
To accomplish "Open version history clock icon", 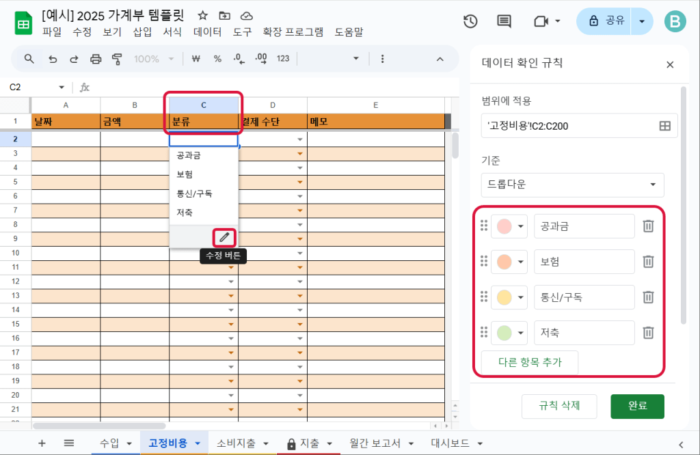I will click(470, 21).
